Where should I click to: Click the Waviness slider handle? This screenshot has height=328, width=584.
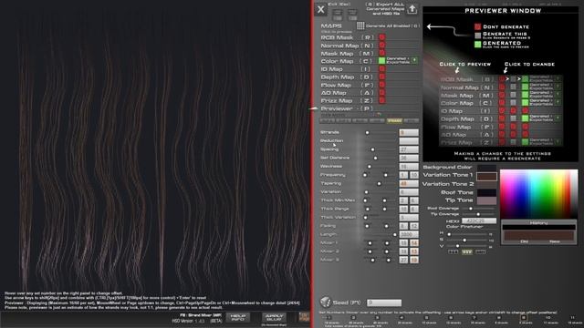tap(369, 167)
